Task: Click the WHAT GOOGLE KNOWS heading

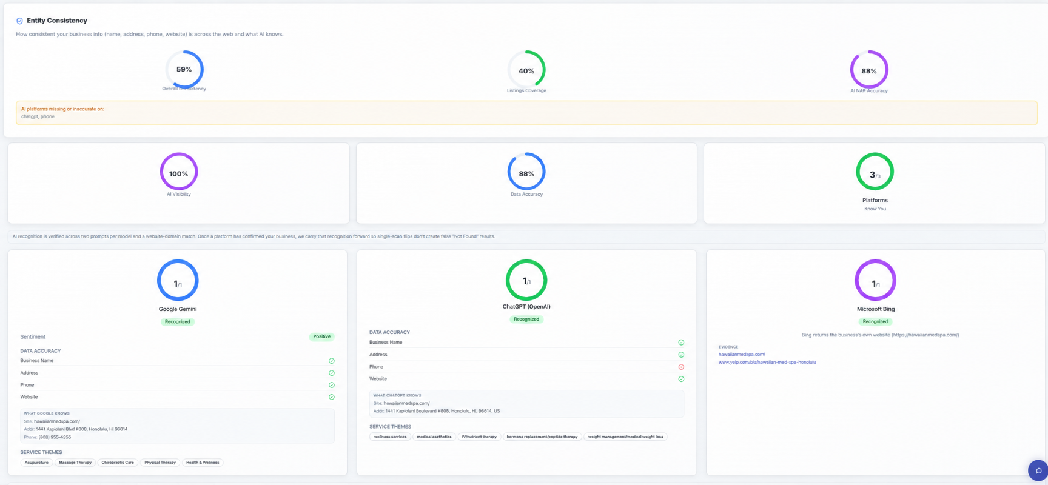Action: tap(47, 413)
